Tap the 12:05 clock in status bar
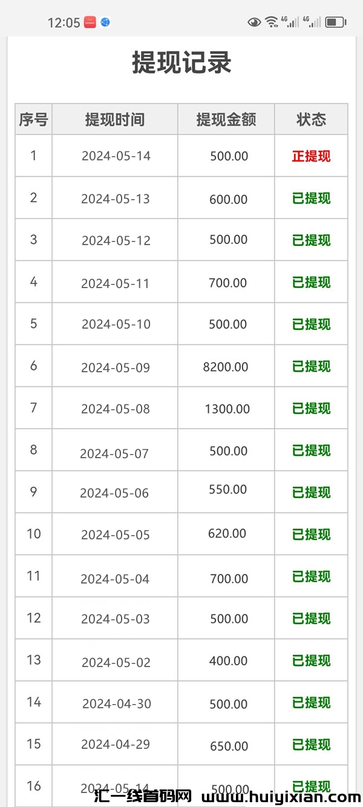Screen dimensions: 363x807 64,23
